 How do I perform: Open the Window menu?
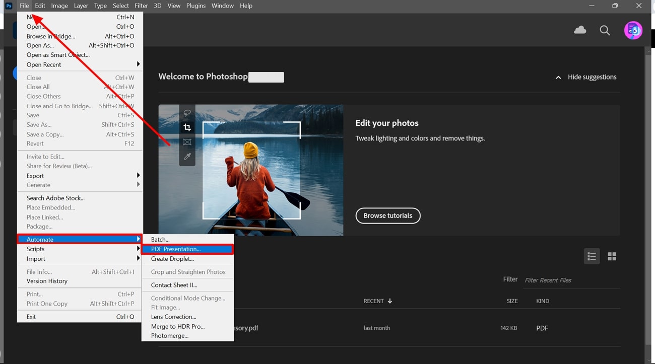click(x=223, y=6)
